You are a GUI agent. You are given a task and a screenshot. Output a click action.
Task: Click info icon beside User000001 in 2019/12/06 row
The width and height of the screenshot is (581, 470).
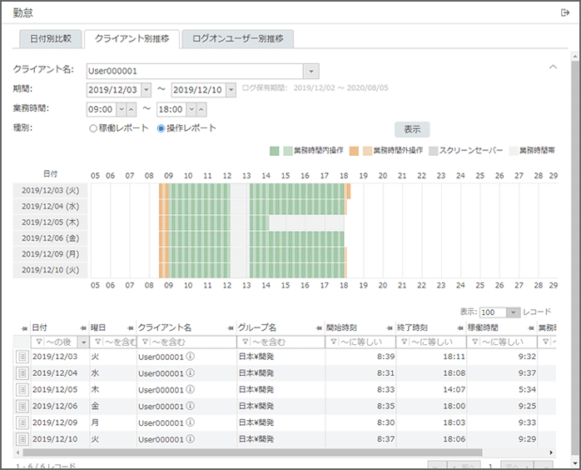[x=190, y=406]
